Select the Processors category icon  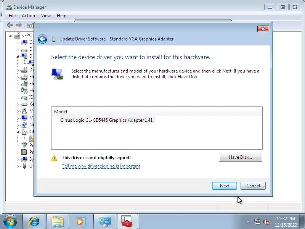(x=24, y=152)
